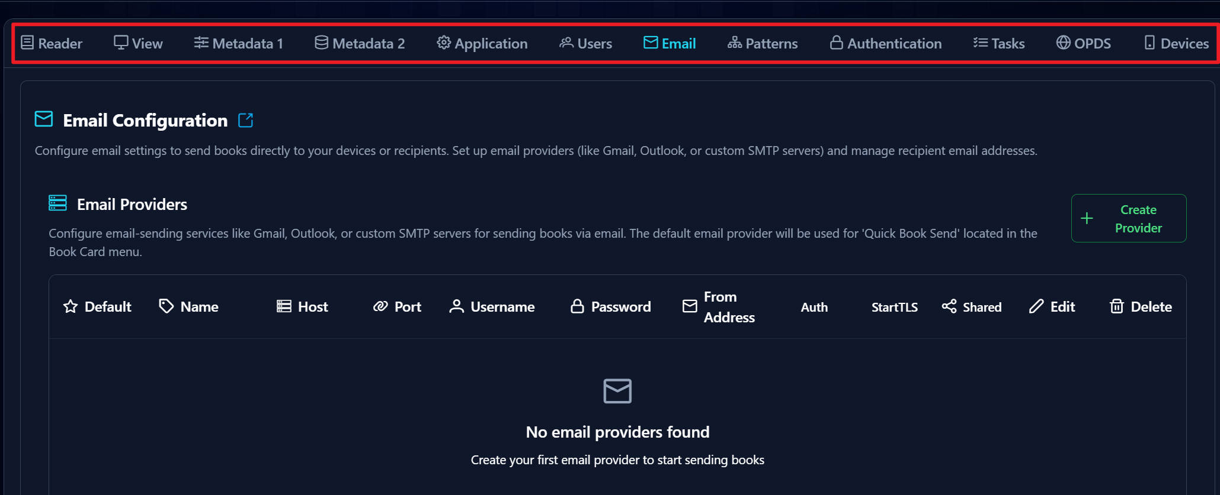
Task: Switch to the View tab
Action: [x=138, y=43]
